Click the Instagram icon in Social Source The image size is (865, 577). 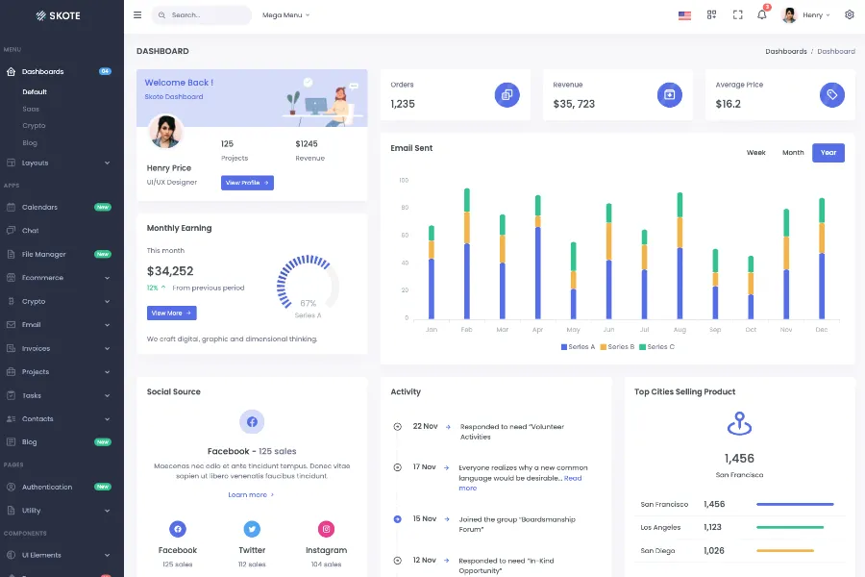point(327,529)
